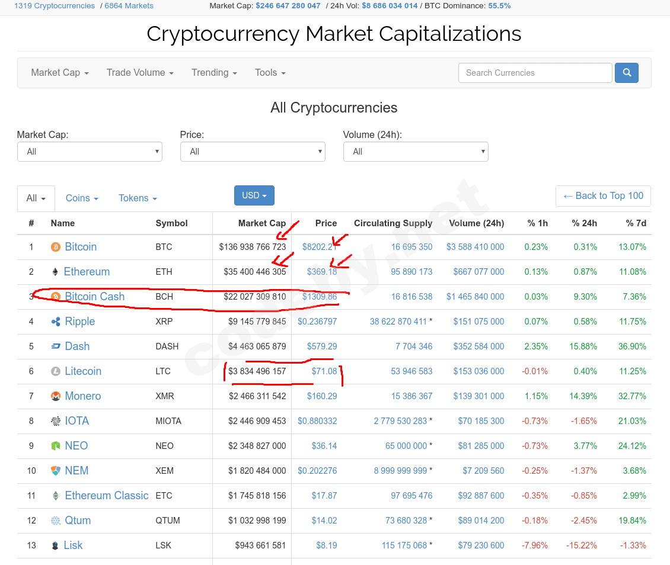Screen dimensions: 670x565
Task: Focus the Search Currencies field
Action: (535, 72)
